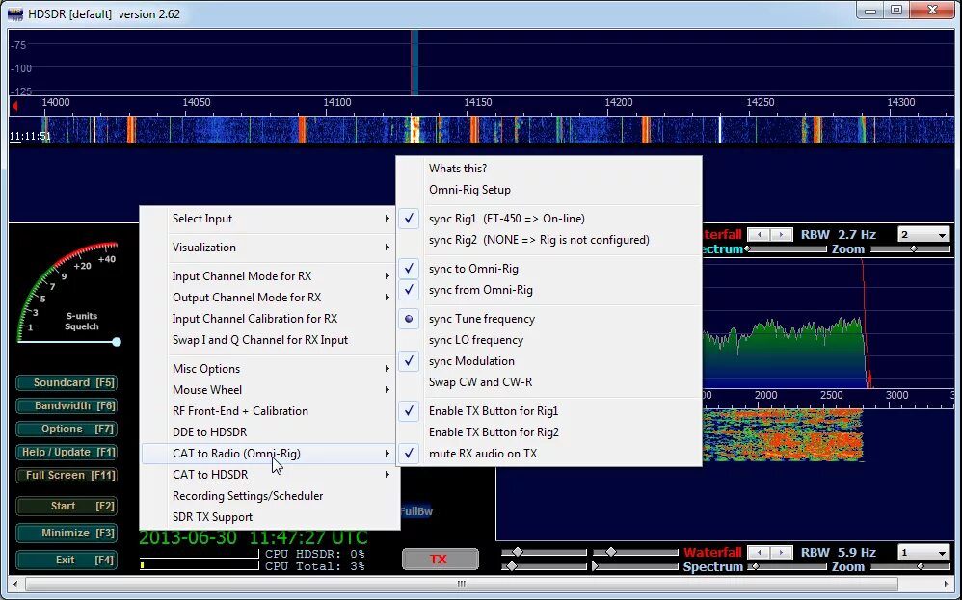Enable TX Button for Rig2
Viewport: 962px width, 600px height.
click(549, 432)
